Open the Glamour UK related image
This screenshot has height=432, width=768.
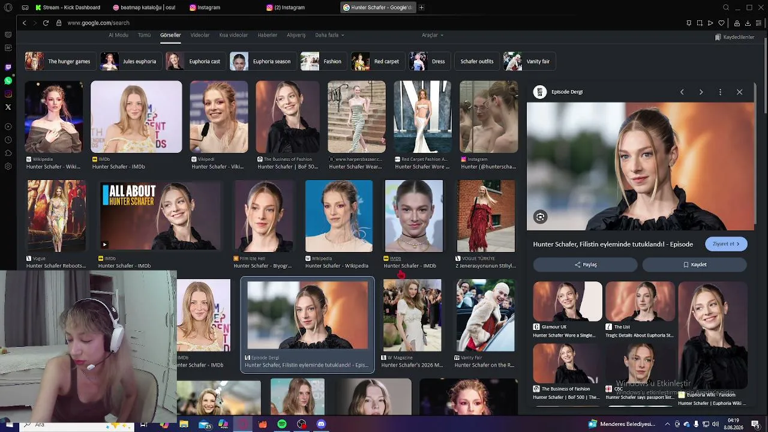pos(568,302)
